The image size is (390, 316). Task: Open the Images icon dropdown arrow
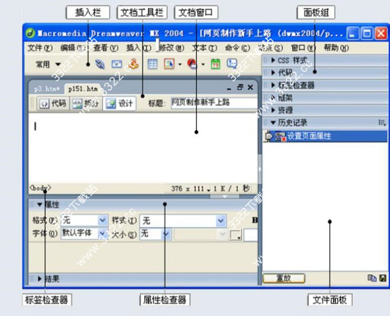179,64
